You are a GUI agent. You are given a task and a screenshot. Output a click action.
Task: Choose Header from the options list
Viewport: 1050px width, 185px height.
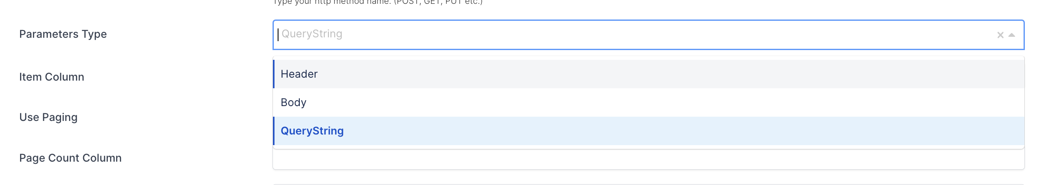299,74
